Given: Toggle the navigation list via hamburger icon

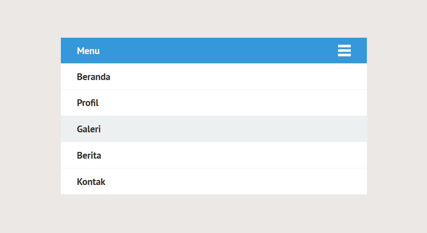Looking at the screenshot, I should [344, 51].
